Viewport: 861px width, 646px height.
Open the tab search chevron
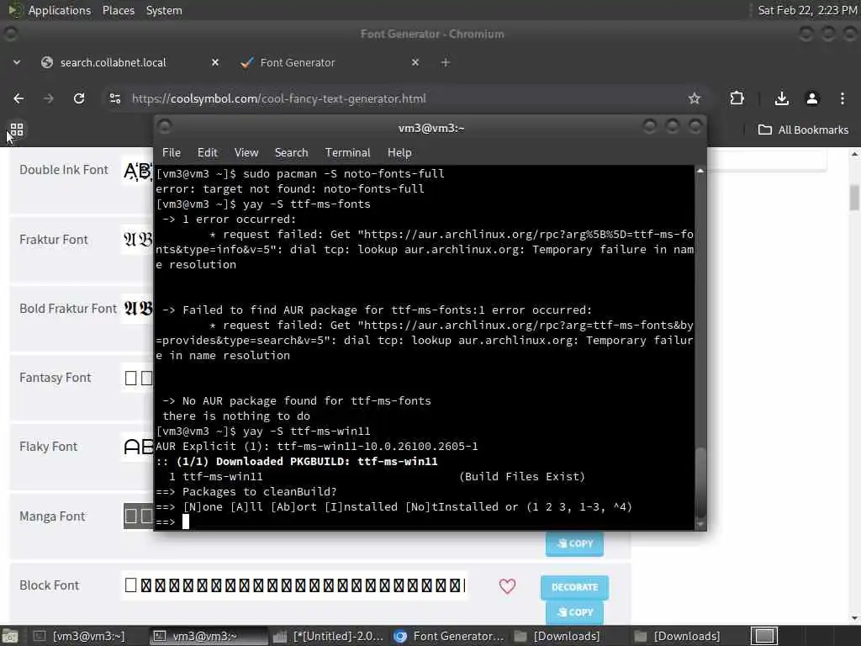(17, 62)
